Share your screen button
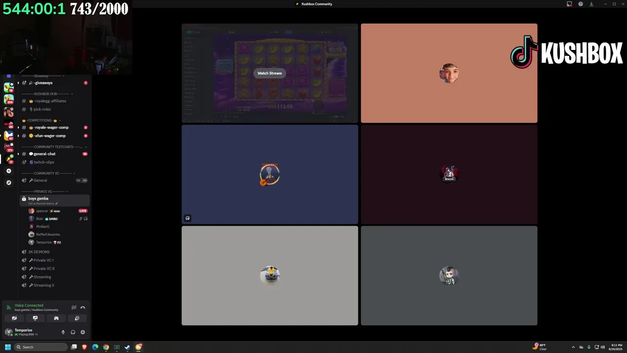Viewport: 627px width, 353px height. pyautogui.click(x=35, y=318)
